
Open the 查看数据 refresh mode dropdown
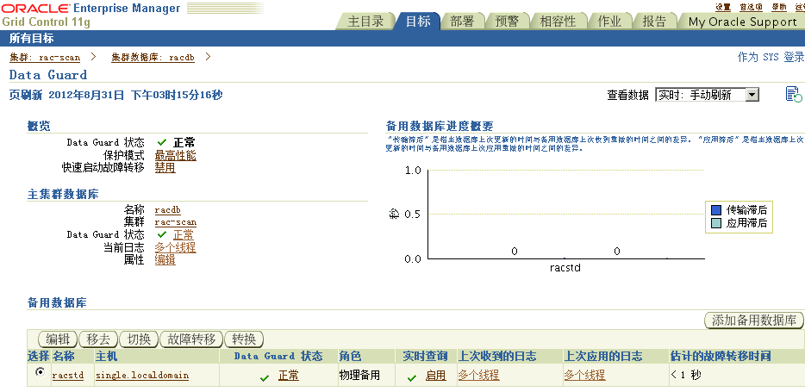(707, 95)
